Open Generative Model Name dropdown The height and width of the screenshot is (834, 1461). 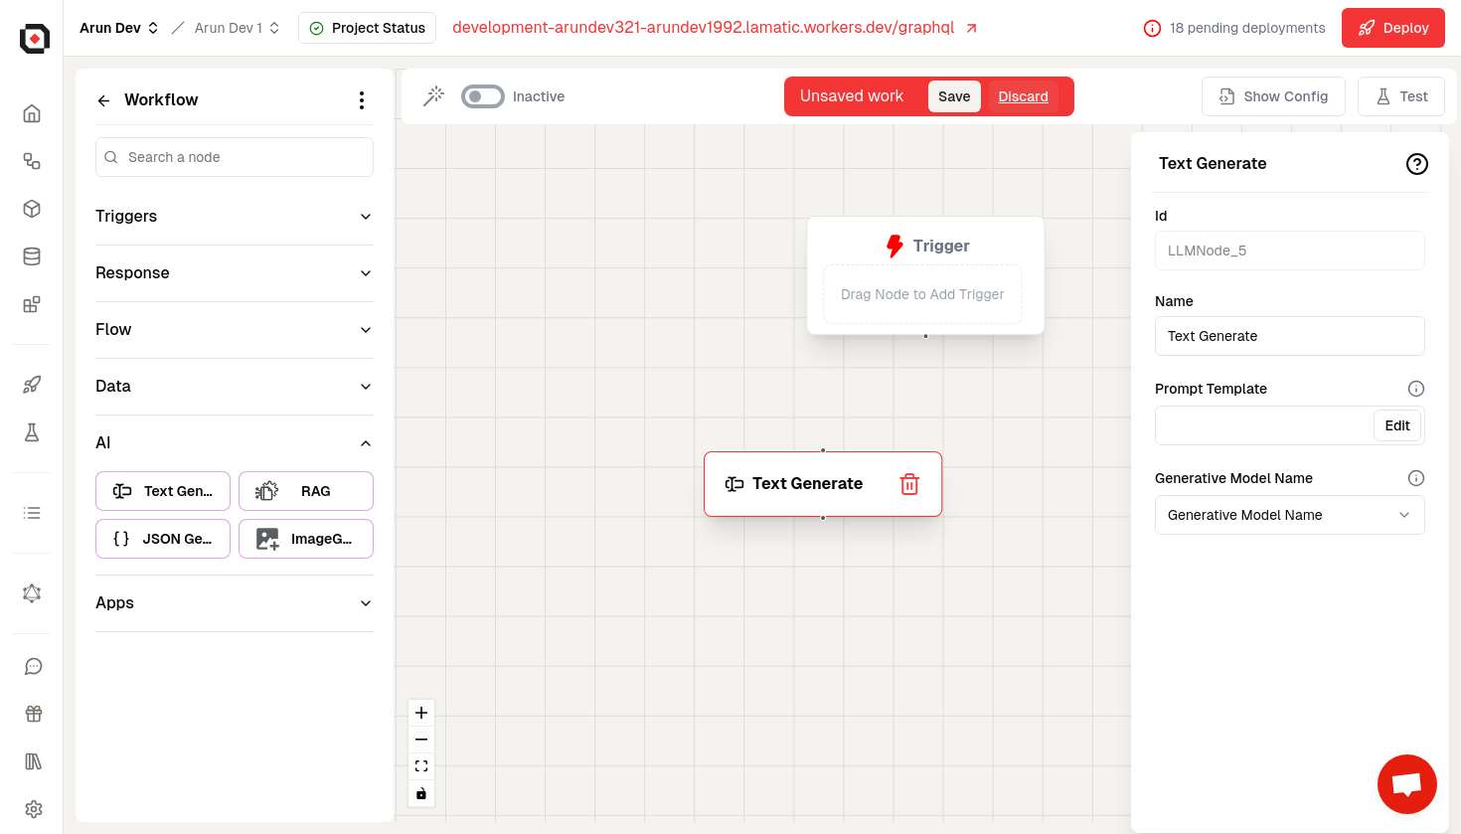(1289, 515)
